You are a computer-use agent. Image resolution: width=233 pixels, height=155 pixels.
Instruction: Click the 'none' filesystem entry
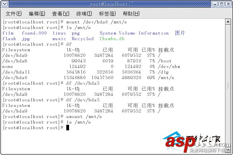[x=8, y=67]
